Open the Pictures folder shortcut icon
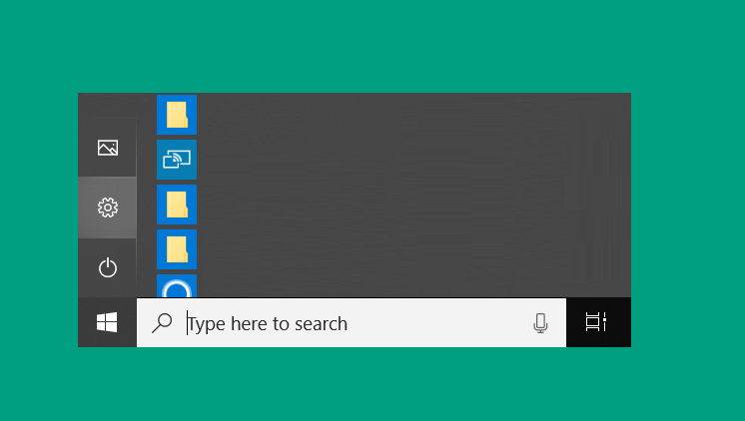The width and height of the screenshot is (745, 421). tap(108, 148)
